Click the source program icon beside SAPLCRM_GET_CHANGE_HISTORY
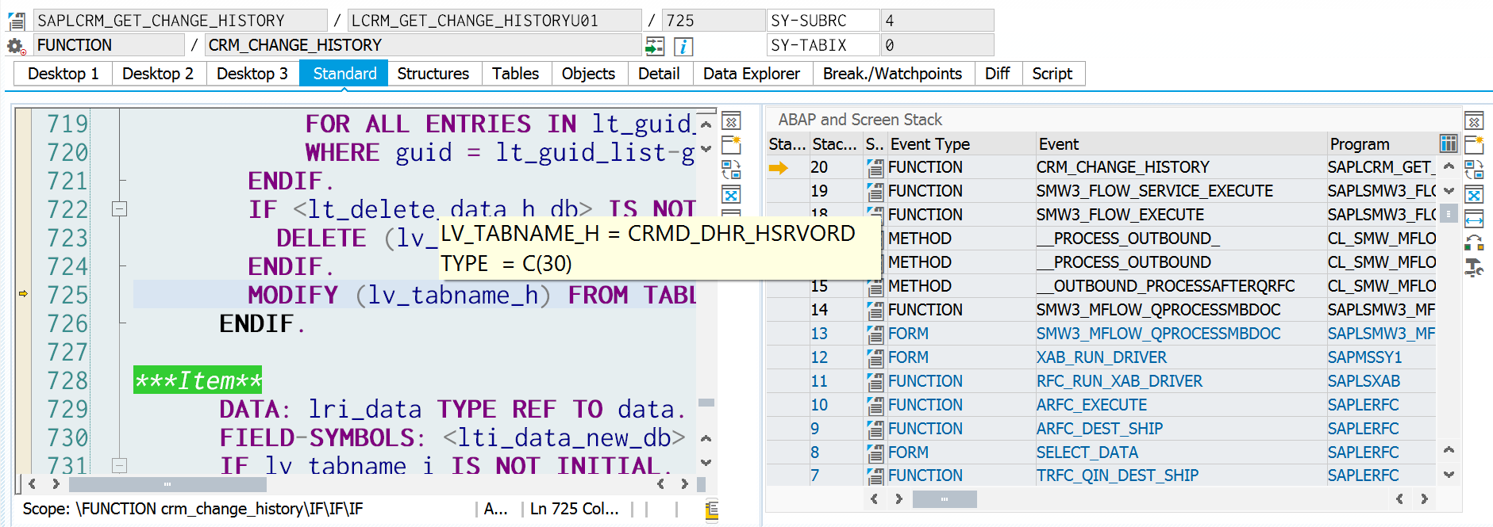This screenshot has width=1493, height=527. pos(16,21)
